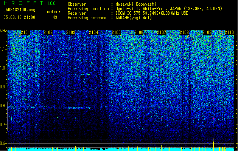
Task: Click the 2110 time marker
Action: (x=229, y=32)
